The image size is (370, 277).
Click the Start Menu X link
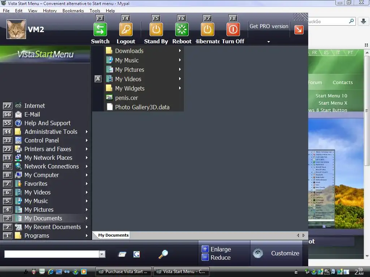coord(333,103)
